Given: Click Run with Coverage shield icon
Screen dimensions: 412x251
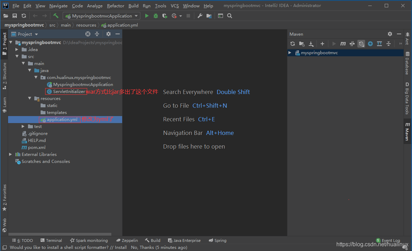Looking at the screenshot, I should pos(165,16).
